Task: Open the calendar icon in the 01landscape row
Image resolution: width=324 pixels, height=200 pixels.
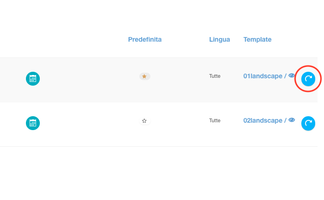Action: 33,79
